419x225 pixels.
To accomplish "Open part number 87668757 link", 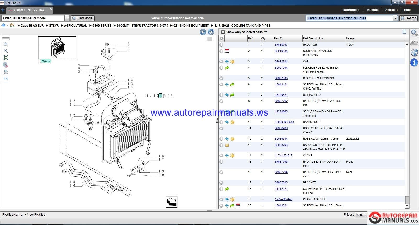I will point(281,45).
